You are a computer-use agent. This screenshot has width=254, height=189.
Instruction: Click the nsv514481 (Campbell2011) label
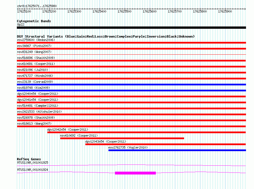click(38, 106)
